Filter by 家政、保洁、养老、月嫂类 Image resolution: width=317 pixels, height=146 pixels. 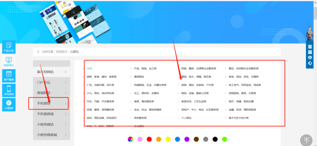244,77
